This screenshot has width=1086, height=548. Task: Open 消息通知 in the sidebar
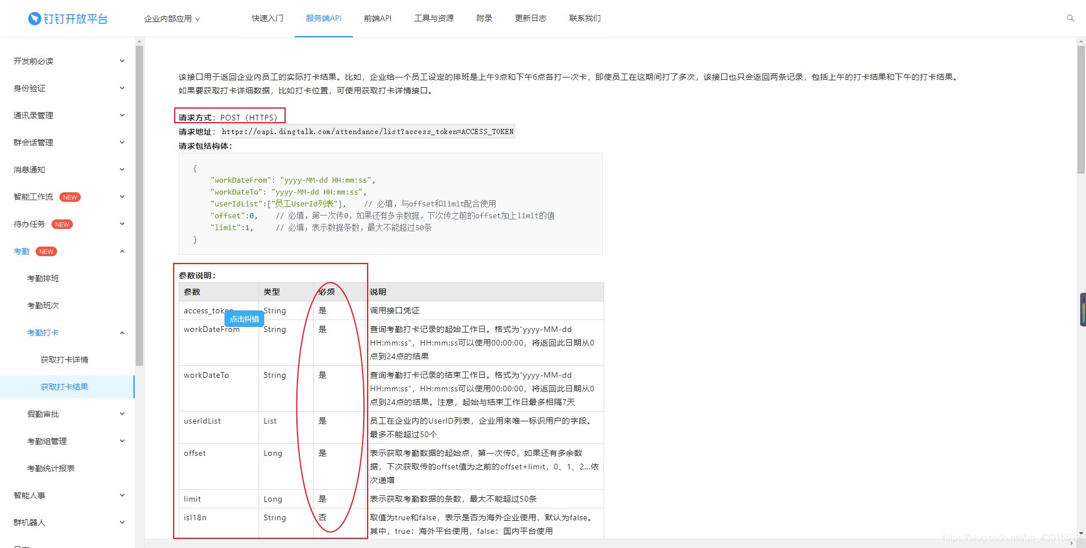pyautogui.click(x=29, y=170)
